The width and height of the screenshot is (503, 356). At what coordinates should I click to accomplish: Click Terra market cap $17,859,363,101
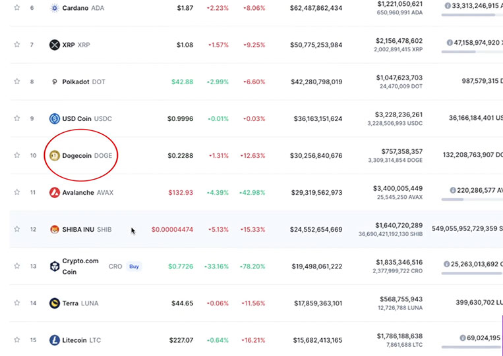(318, 303)
